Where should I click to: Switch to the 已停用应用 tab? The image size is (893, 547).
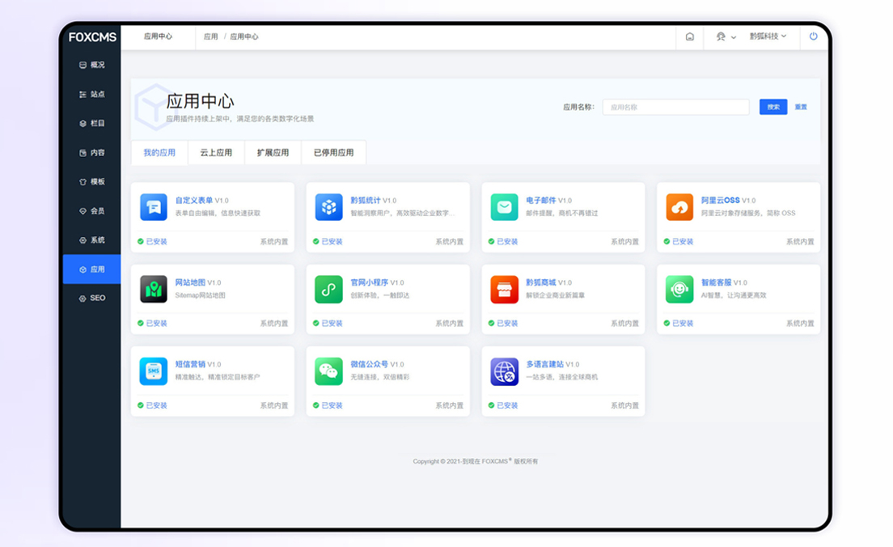(333, 152)
